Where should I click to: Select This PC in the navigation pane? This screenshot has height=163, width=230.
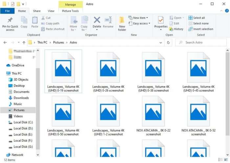point(14,73)
